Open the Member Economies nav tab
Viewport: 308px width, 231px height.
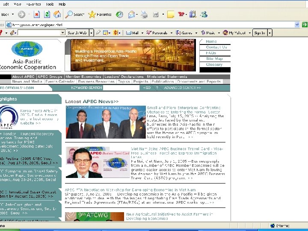(x=83, y=77)
